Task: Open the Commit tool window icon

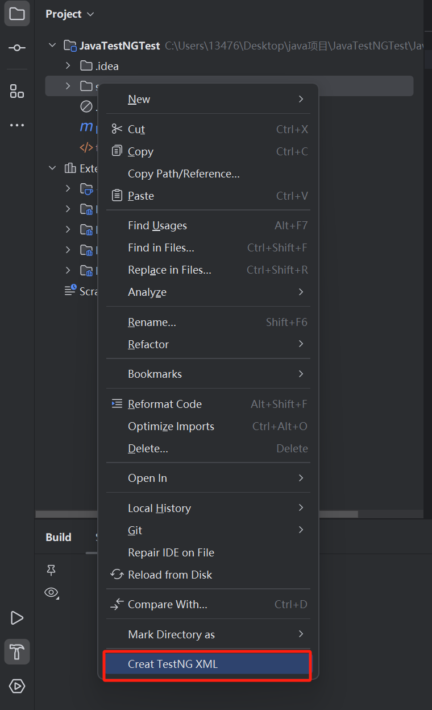Action: [x=17, y=48]
